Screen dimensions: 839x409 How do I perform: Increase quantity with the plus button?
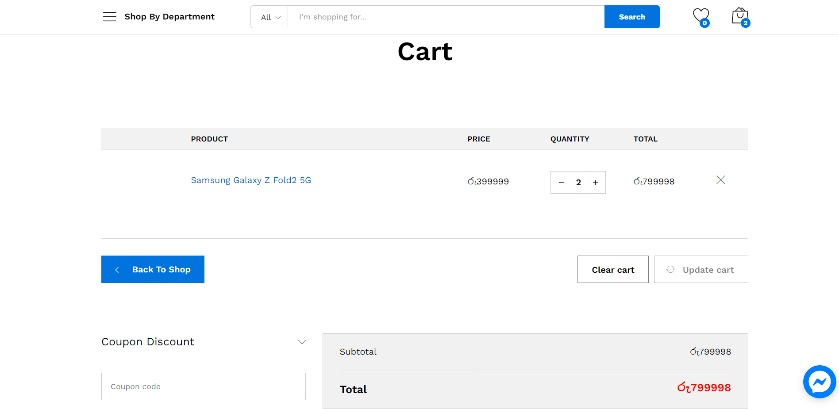[596, 183]
